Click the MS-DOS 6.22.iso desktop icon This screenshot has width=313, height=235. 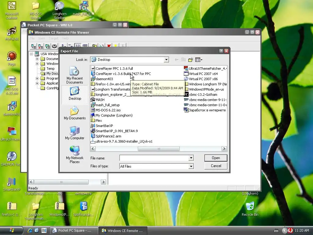click(x=12, y=85)
